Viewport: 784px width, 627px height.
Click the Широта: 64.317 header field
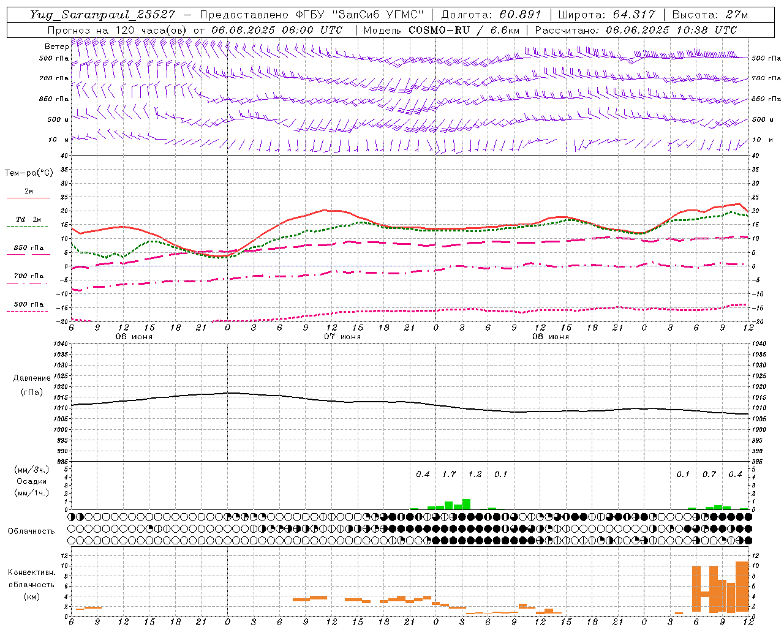coord(606,15)
